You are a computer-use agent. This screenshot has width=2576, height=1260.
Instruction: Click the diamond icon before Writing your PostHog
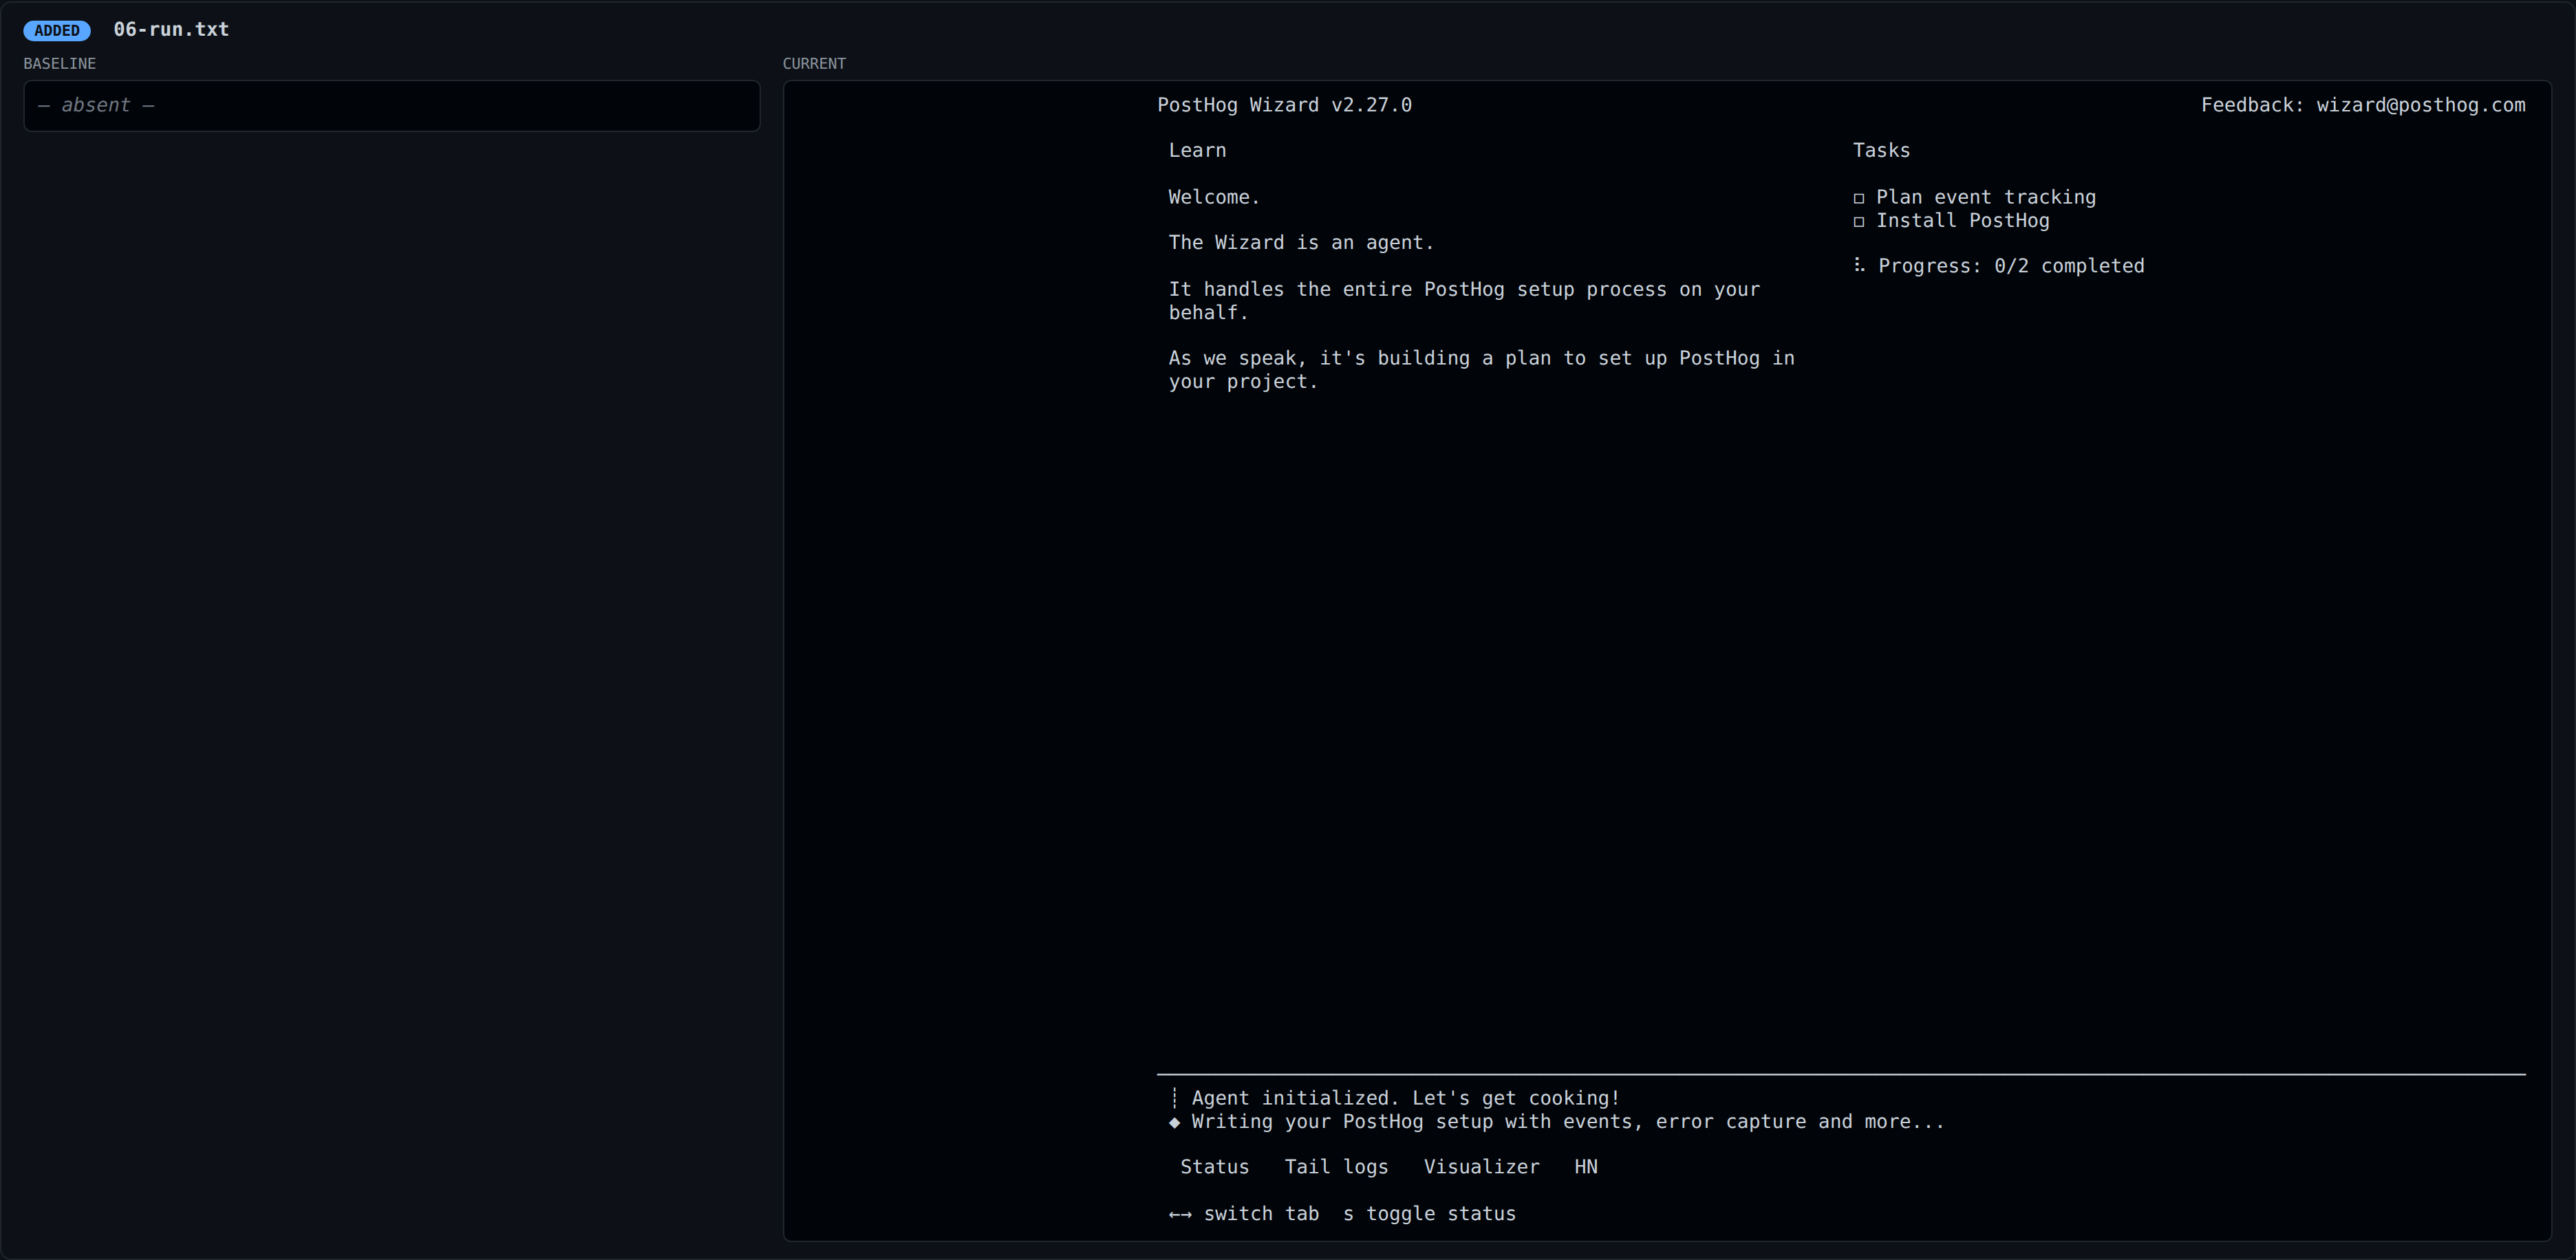pos(1175,1122)
